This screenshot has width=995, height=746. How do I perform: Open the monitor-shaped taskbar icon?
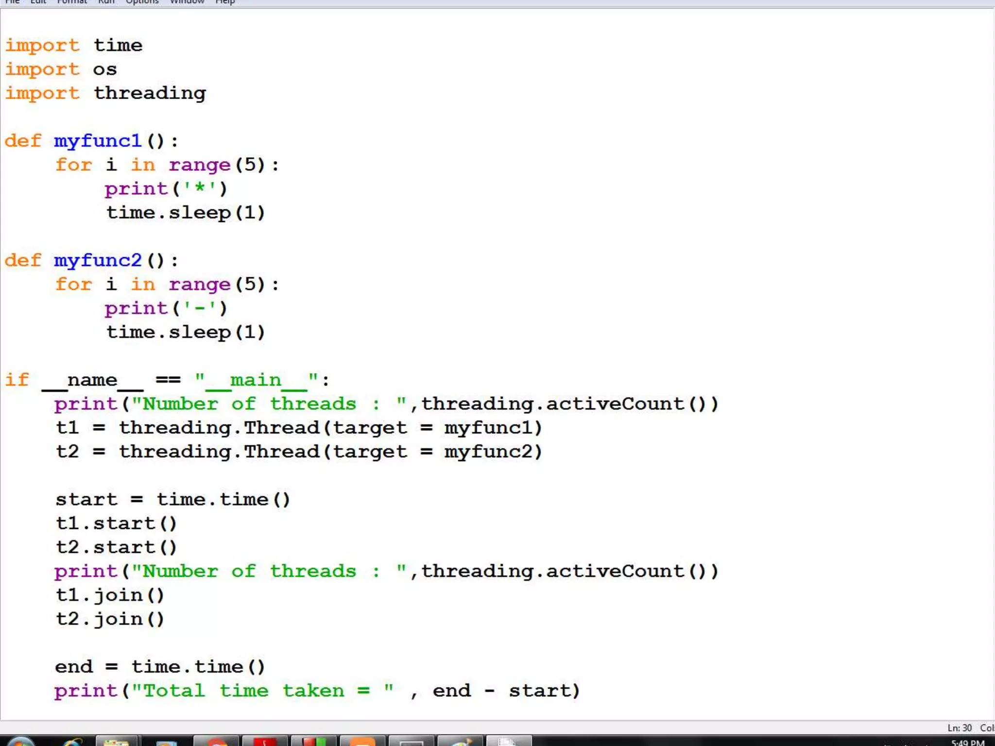[x=411, y=742]
